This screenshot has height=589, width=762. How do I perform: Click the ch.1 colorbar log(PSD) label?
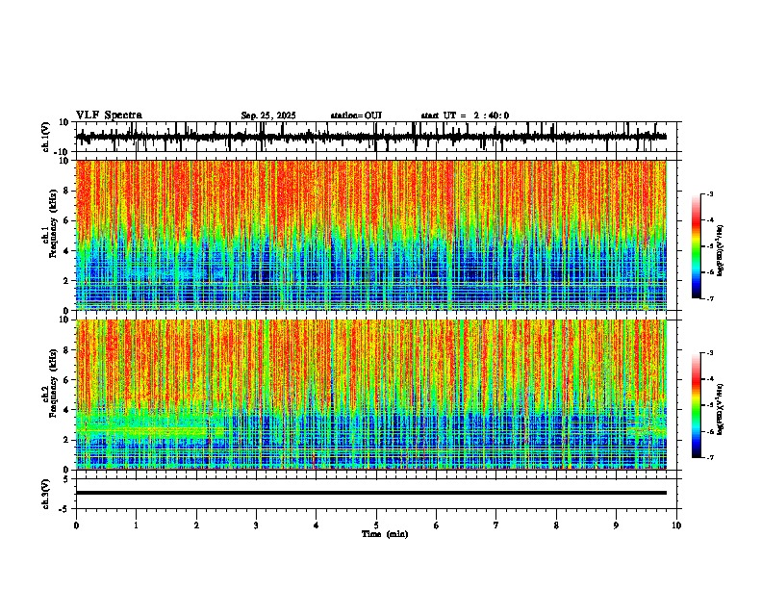(x=720, y=250)
